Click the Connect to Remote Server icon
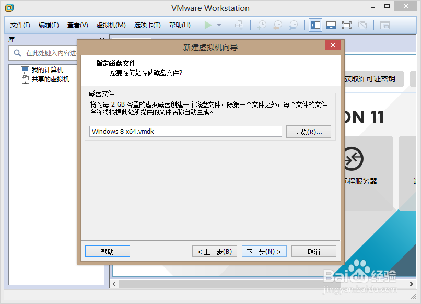This screenshot has height=304, width=421. coord(353,159)
